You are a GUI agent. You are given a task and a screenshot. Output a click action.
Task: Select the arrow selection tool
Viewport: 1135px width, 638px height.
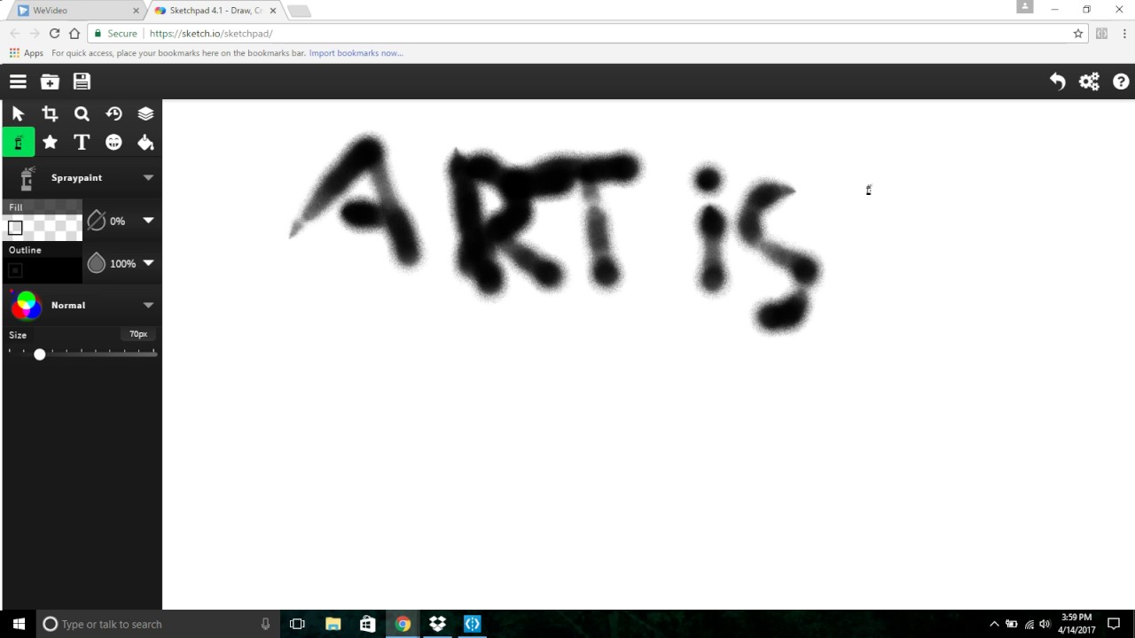tap(18, 113)
